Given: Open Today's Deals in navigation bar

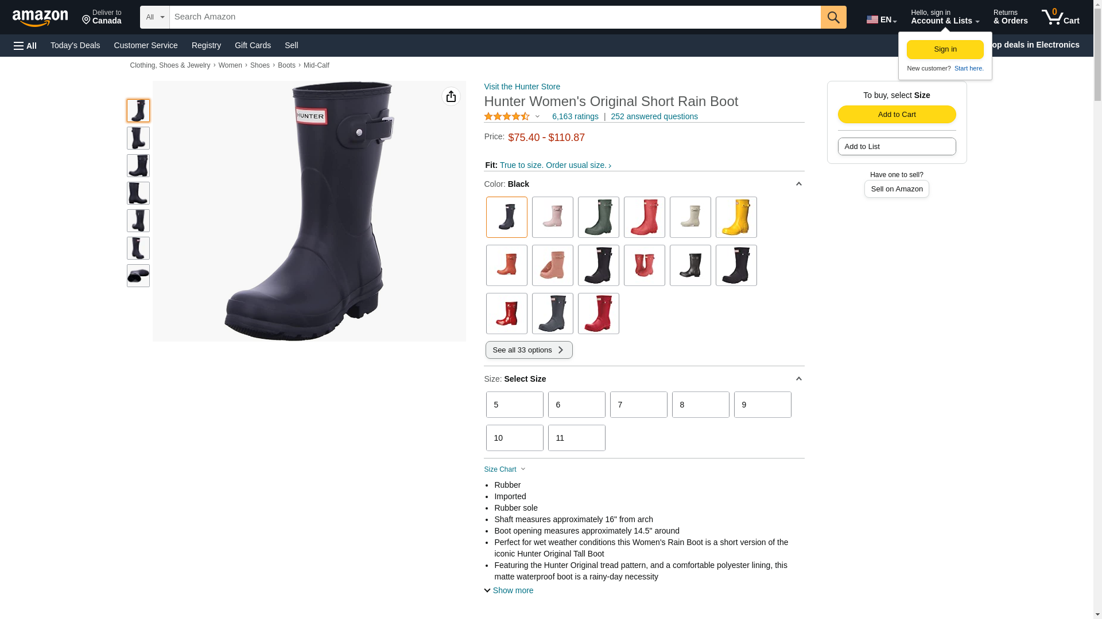Looking at the screenshot, I should click(75, 45).
